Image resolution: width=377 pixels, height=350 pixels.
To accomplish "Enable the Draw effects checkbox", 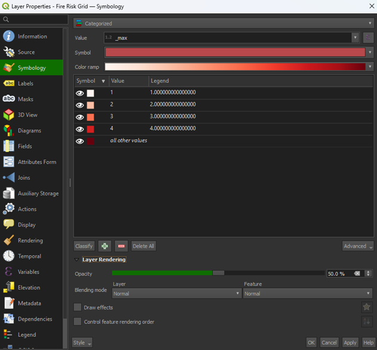I will tap(78, 307).
